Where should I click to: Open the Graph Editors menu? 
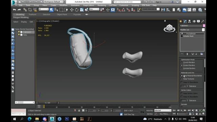pyautogui.click(x=88, y=5)
